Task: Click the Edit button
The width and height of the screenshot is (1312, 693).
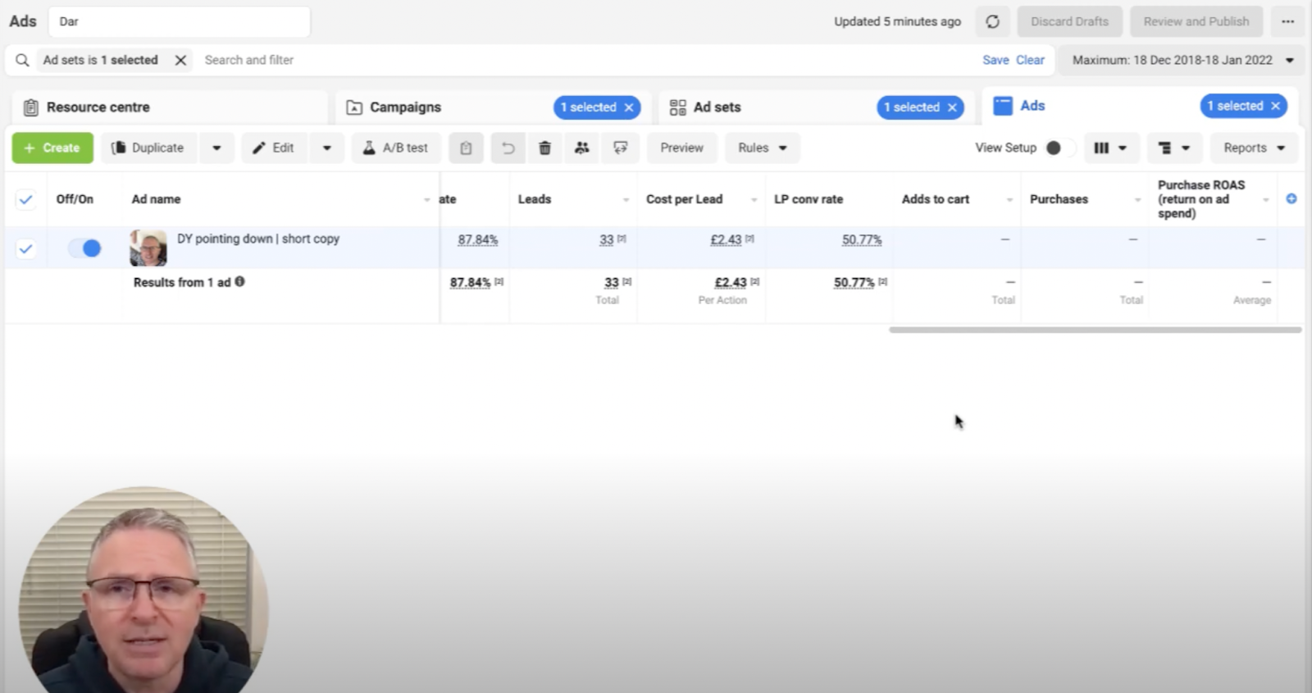Action: (x=274, y=148)
